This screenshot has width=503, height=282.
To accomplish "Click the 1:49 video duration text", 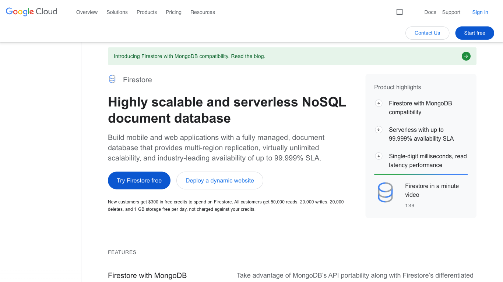I will (x=409, y=206).
